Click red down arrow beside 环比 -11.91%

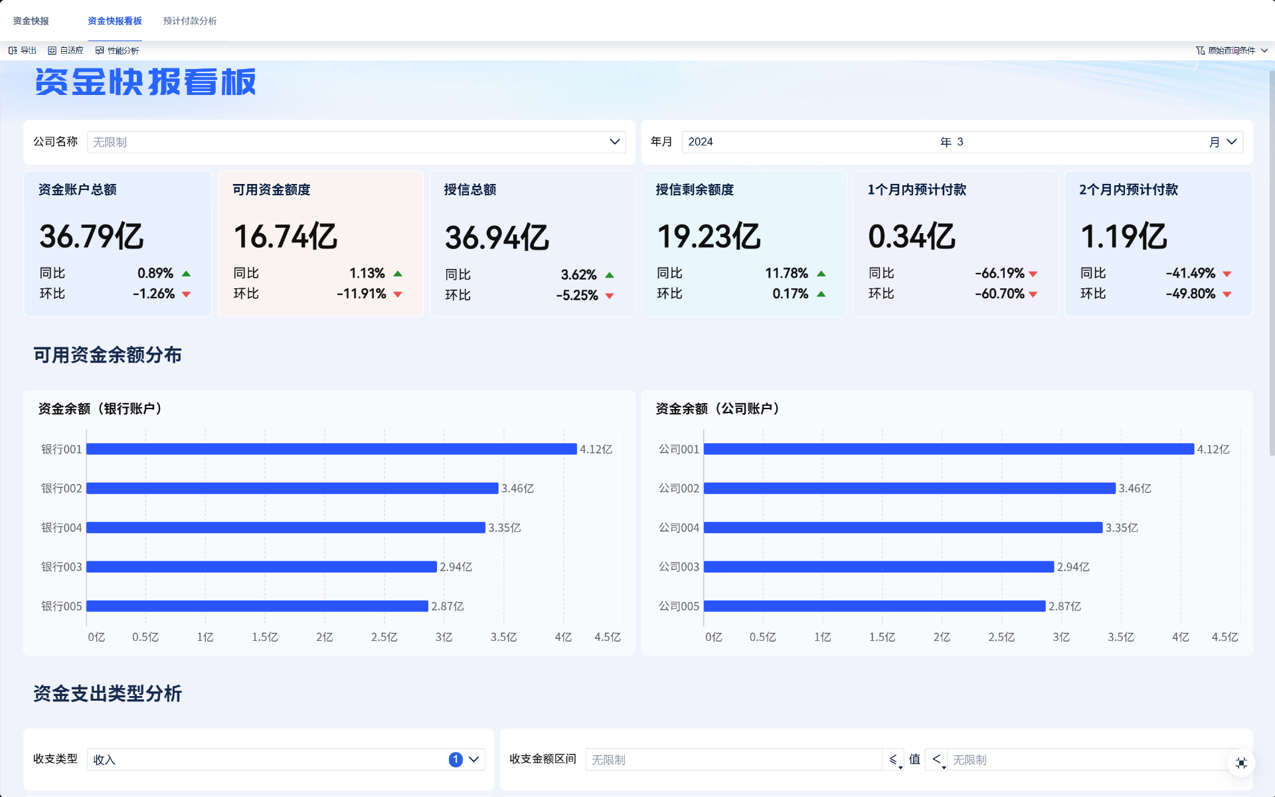click(398, 294)
